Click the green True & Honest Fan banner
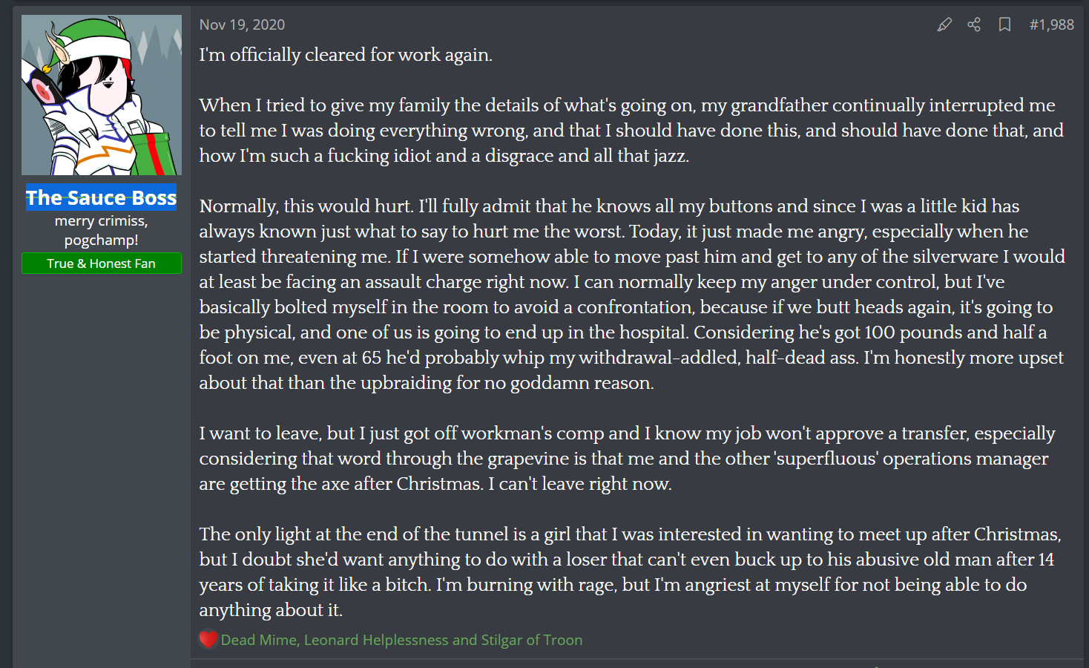This screenshot has width=1089, height=668. pyautogui.click(x=102, y=263)
